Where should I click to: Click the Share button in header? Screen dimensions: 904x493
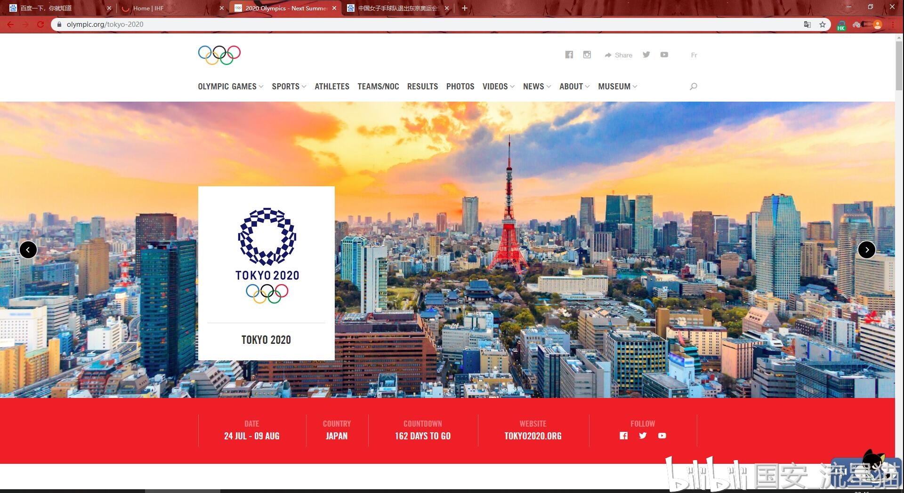[618, 55]
